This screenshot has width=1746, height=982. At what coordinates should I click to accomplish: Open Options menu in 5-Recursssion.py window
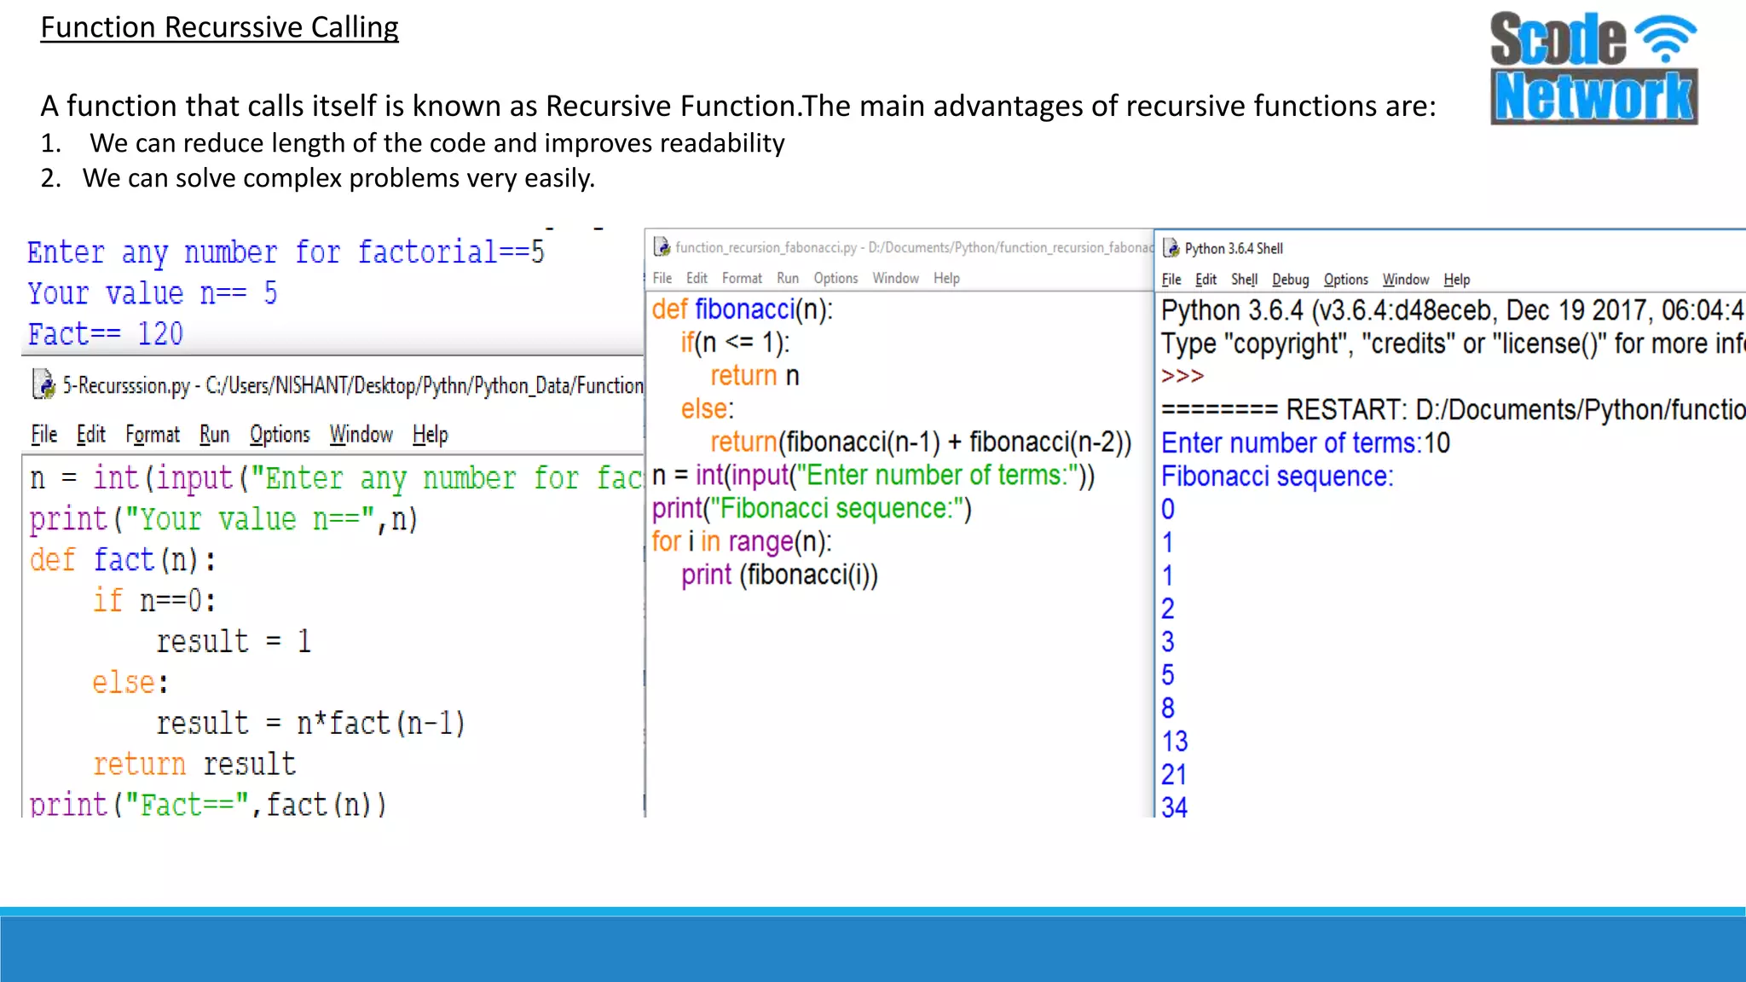[280, 435]
